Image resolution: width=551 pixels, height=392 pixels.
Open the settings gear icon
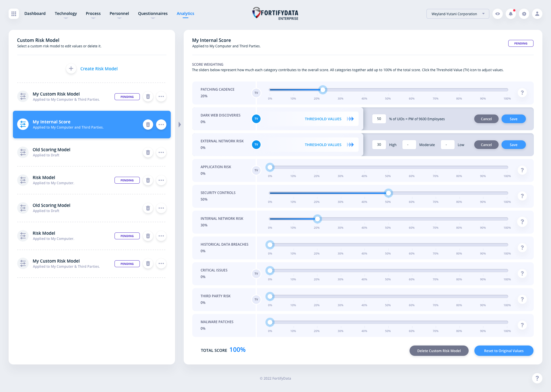pos(524,13)
